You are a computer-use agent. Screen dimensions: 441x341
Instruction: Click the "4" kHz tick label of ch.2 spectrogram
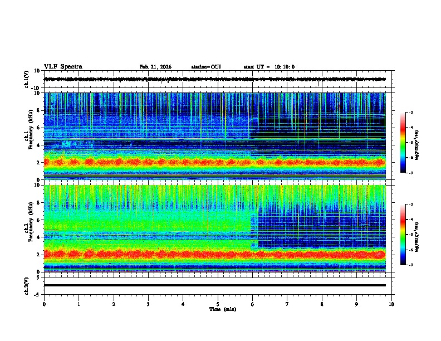[39, 237]
